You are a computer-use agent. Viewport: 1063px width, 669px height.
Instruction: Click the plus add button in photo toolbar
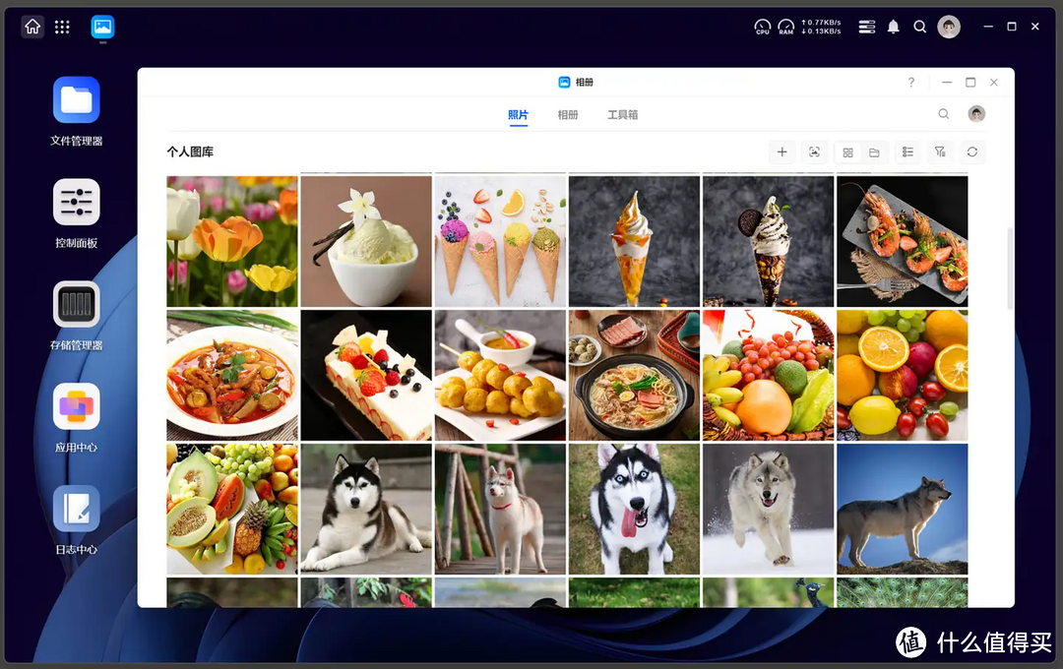782,152
